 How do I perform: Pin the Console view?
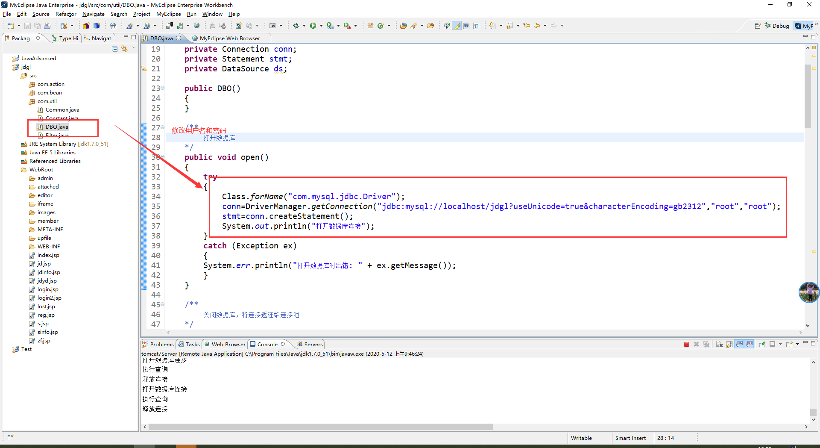(762, 344)
